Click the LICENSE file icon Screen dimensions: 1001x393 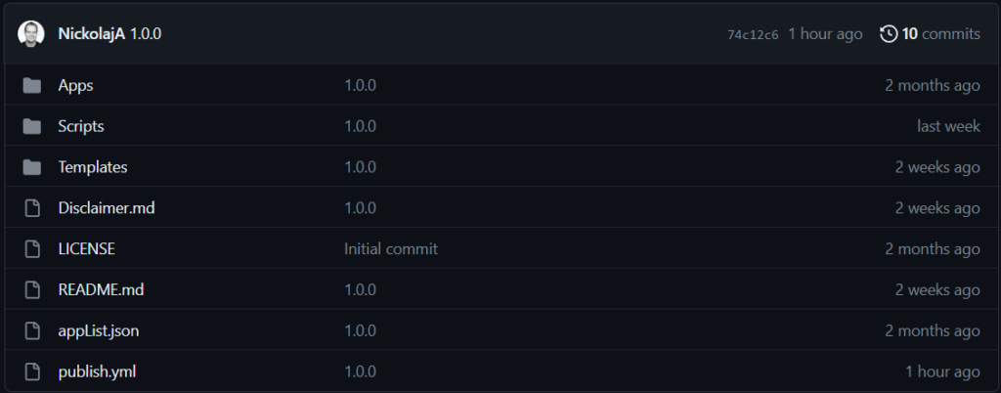tap(32, 249)
